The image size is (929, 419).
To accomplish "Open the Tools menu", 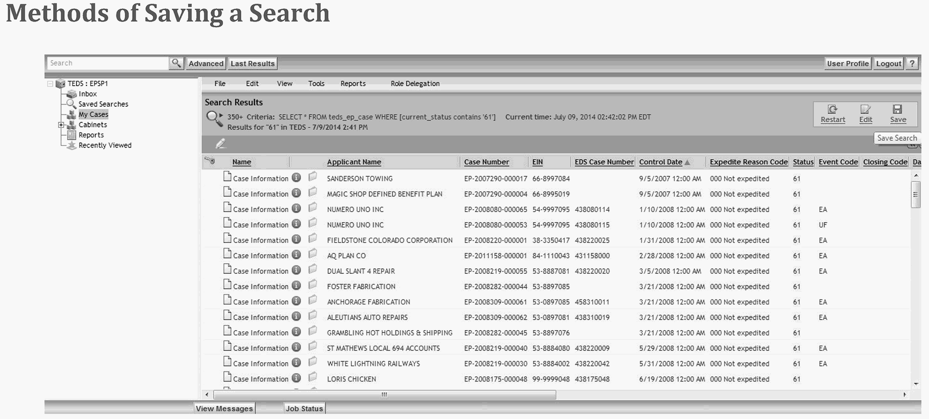I will coord(316,83).
